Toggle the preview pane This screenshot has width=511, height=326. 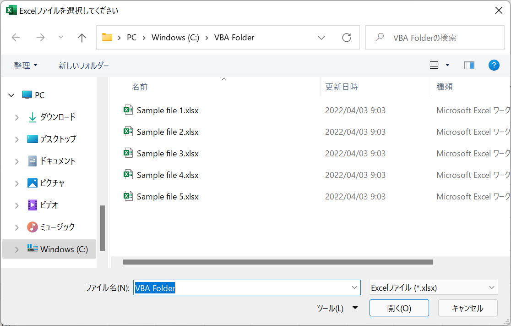(x=469, y=65)
